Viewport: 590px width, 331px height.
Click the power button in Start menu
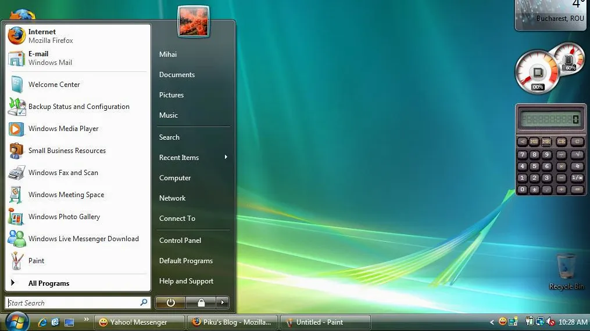tap(170, 303)
